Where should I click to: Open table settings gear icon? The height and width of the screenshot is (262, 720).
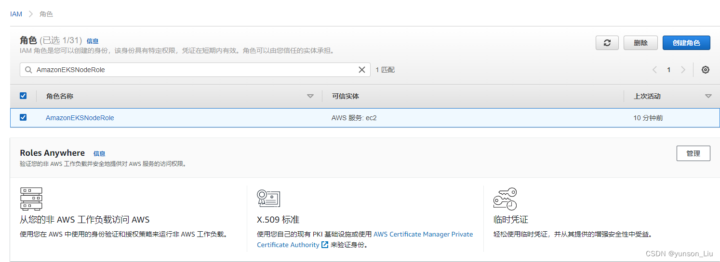706,70
